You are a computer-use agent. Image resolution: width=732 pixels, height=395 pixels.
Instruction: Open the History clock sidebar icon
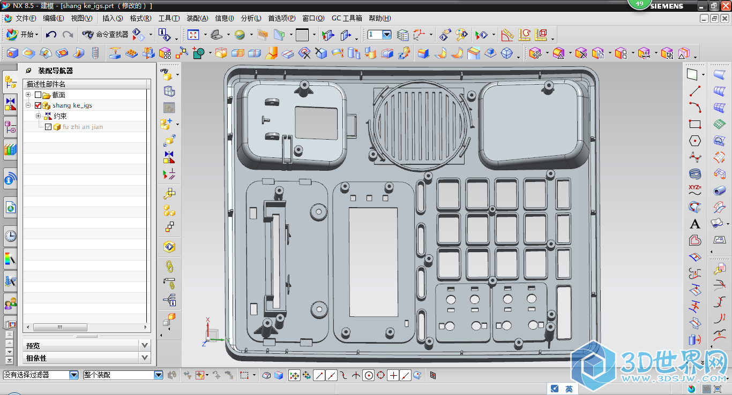[10, 235]
